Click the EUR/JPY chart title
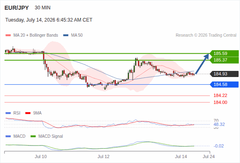The height and width of the screenshot is (163, 240). (17, 8)
